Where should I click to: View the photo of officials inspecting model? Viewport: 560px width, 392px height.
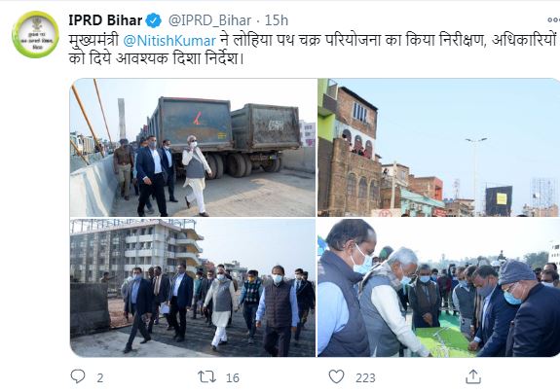438,288
